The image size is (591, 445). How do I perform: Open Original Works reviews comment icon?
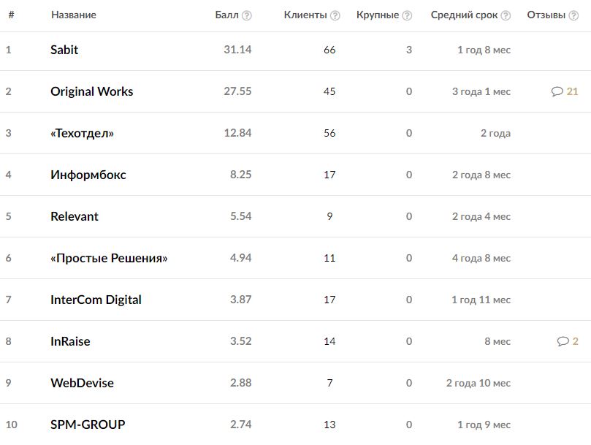pyautogui.click(x=557, y=91)
